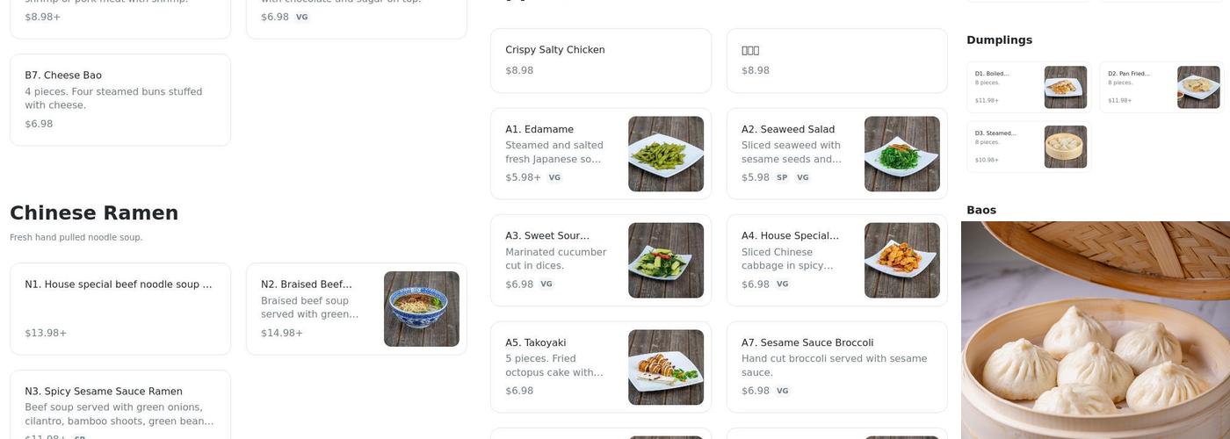
Task: Click the A4. House Special cabbage picture
Action: pyautogui.click(x=901, y=260)
